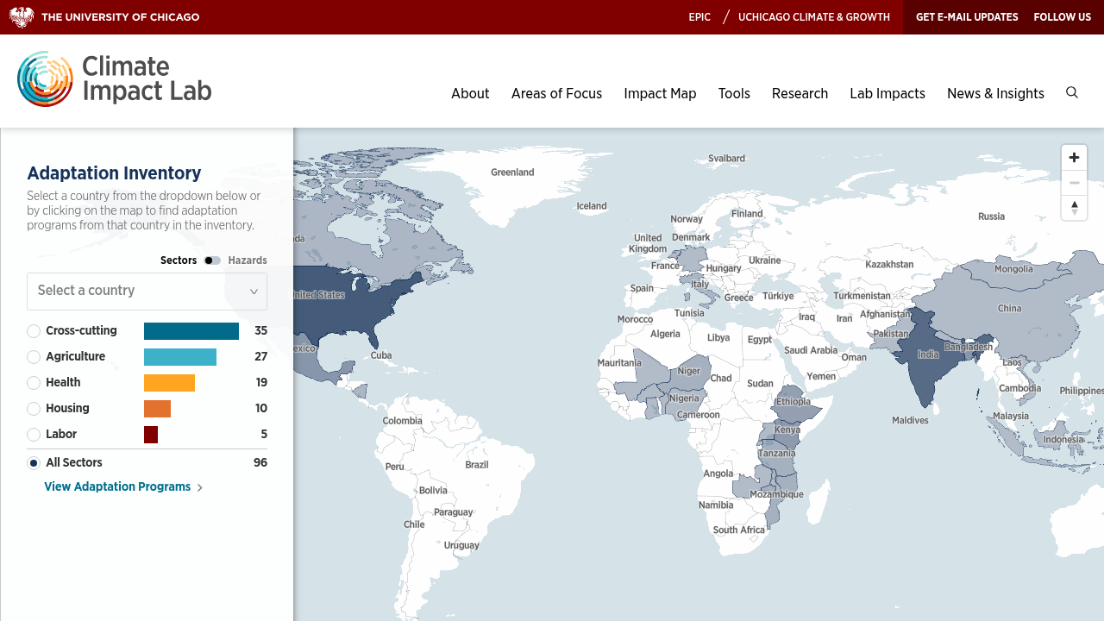This screenshot has height=621, width=1104.
Task: Click the EPIC link in top bar
Action: 699,17
